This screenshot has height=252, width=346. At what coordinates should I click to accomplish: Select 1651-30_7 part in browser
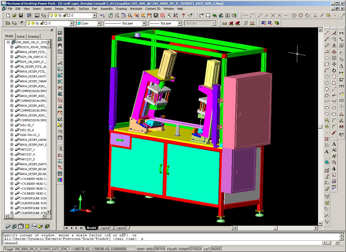(x=27, y=125)
